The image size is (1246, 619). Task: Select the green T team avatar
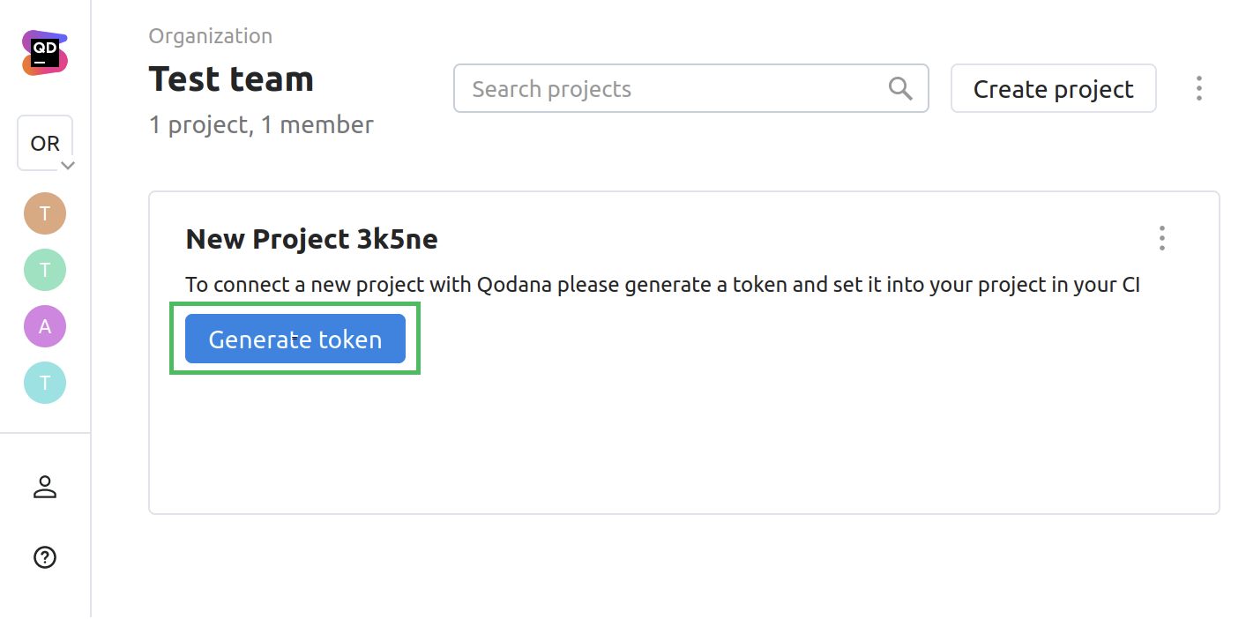[45, 270]
